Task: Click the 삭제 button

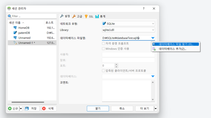Action: (49, 109)
